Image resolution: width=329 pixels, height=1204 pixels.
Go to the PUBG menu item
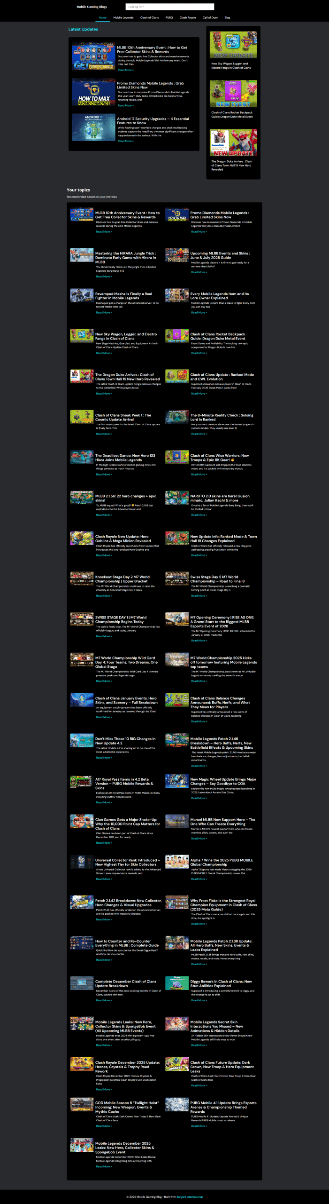169,17
